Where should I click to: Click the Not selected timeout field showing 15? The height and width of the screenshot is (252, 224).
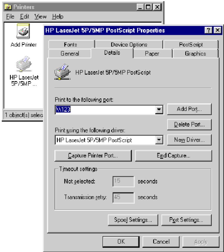[124, 181]
